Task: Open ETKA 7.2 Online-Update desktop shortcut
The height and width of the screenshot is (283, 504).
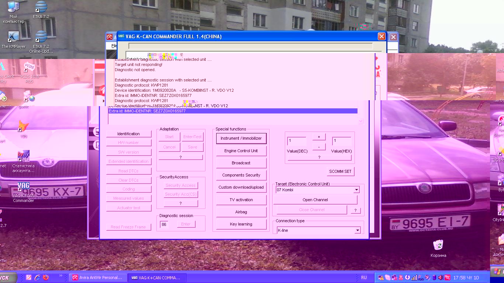Action: point(41,38)
